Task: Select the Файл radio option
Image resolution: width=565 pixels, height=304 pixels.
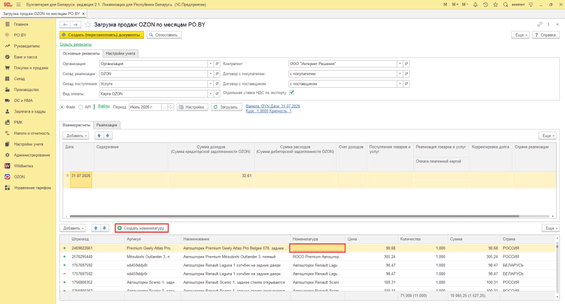Action: (62, 107)
